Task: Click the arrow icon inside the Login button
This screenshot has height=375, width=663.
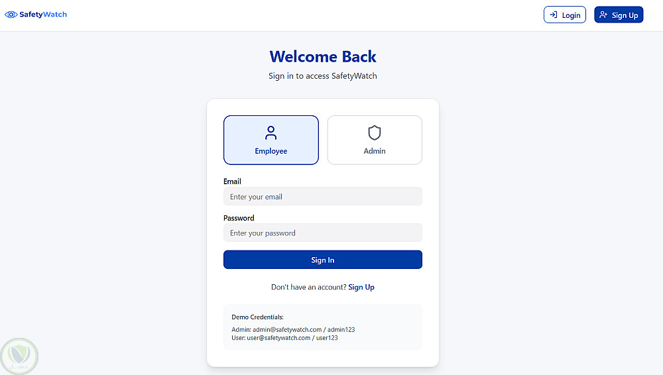Action: point(553,15)
